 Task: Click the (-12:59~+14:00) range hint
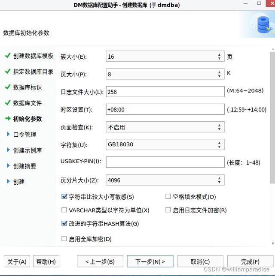tap(247, 109)
